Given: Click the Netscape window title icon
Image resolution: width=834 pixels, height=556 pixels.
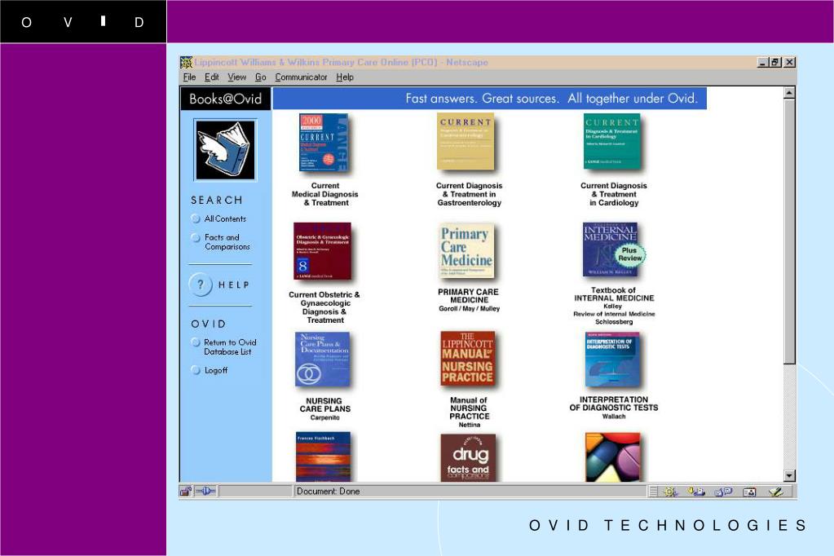Looking at the screenshot, I should point(186,62).
